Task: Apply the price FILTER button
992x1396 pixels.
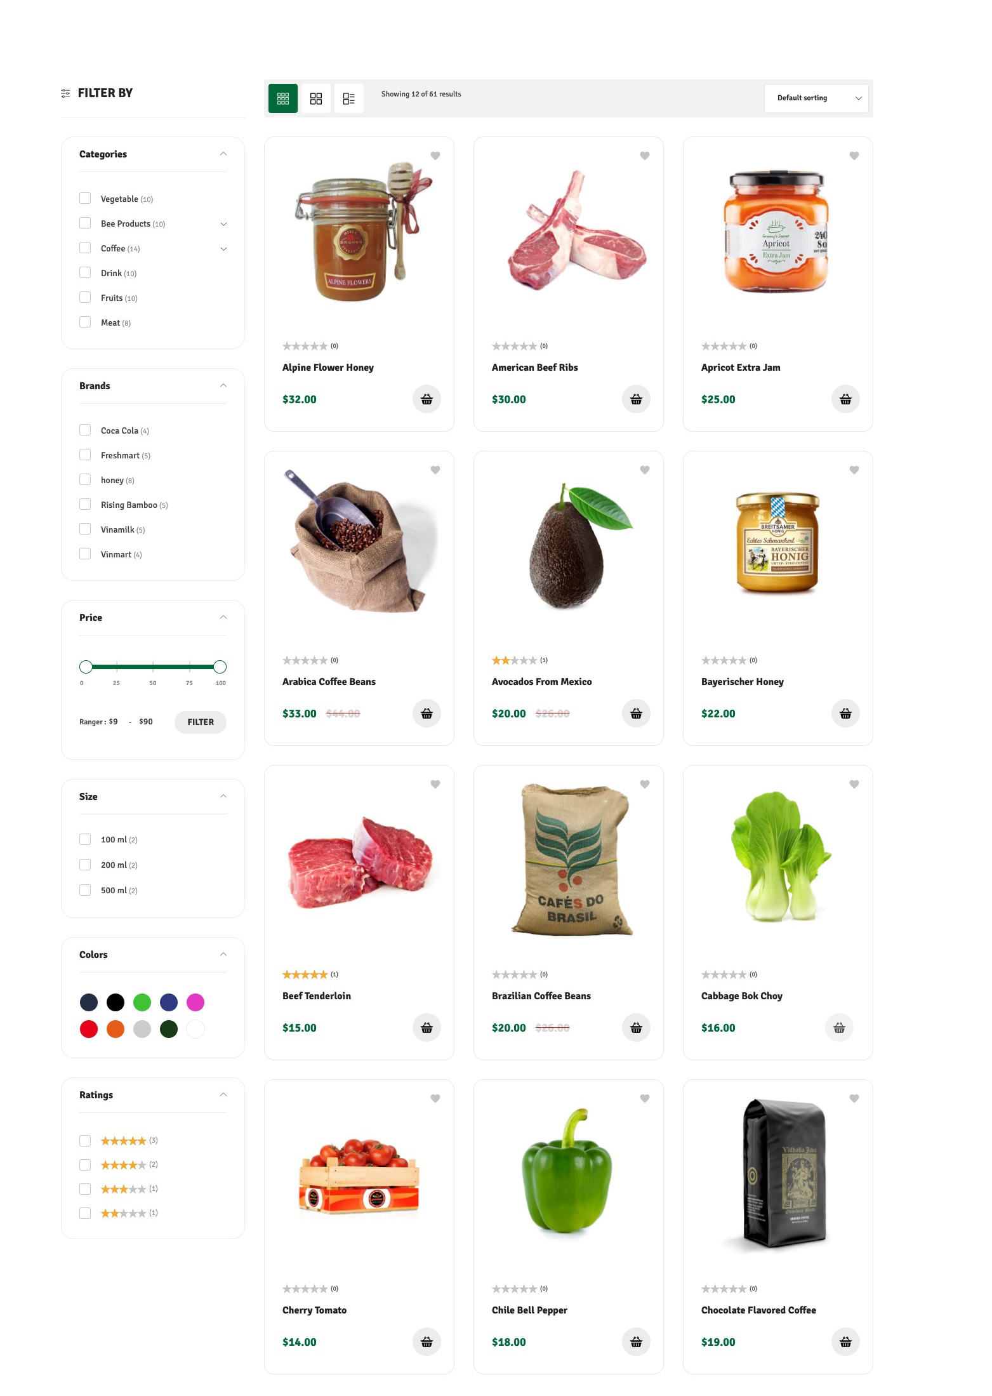Action: [x=201, y=722]
